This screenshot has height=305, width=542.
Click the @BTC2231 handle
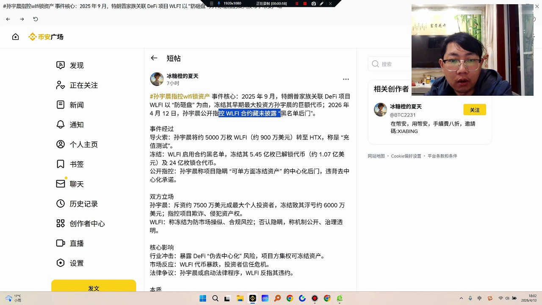(x=403, y=115)
